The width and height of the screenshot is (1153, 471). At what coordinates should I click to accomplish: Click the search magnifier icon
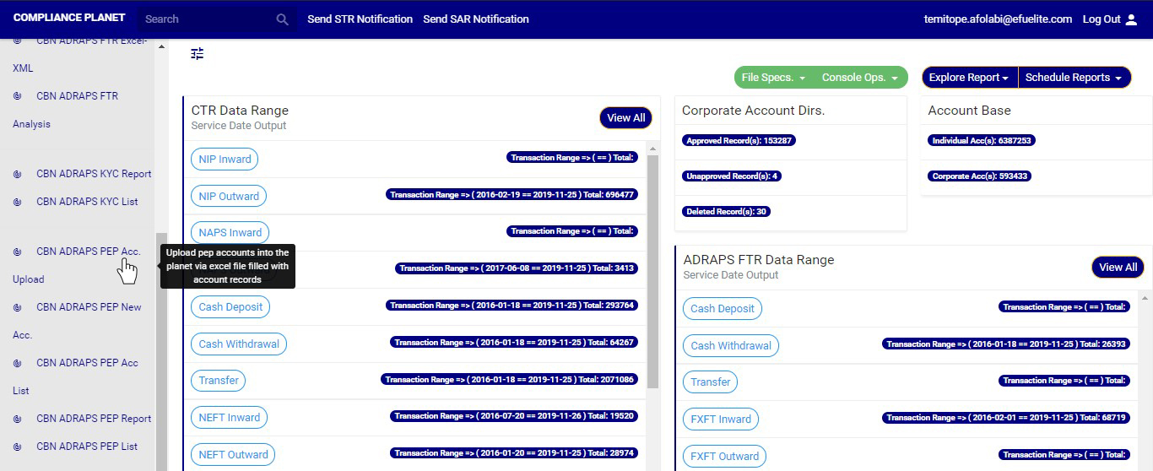(282, 19)
